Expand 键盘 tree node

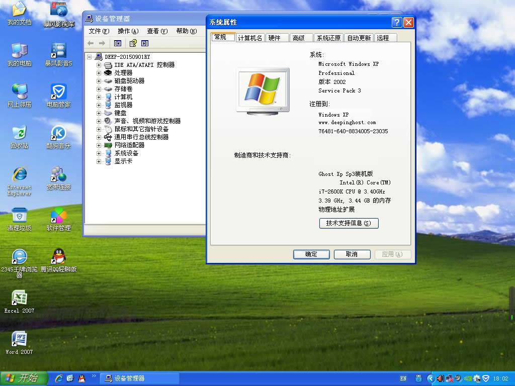[x=99, y=113]
